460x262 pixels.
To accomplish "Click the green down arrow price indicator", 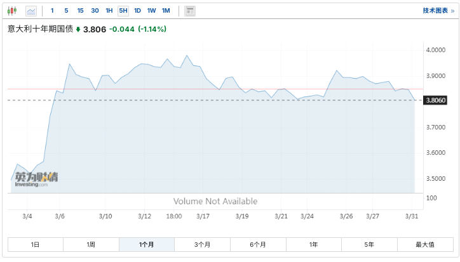I will point(78,29).
